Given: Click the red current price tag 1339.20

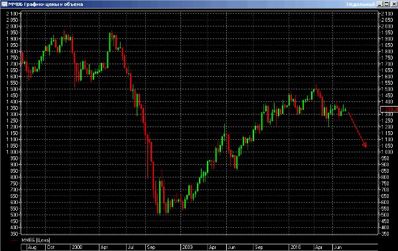Looking at the screenshot, I should click(x=389, y=109).
